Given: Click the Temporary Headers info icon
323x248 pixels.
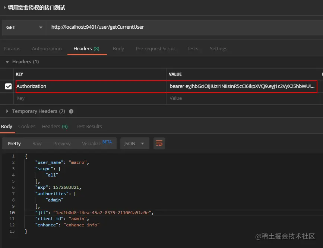Looking at the screenshot, I should click(71, 111).
